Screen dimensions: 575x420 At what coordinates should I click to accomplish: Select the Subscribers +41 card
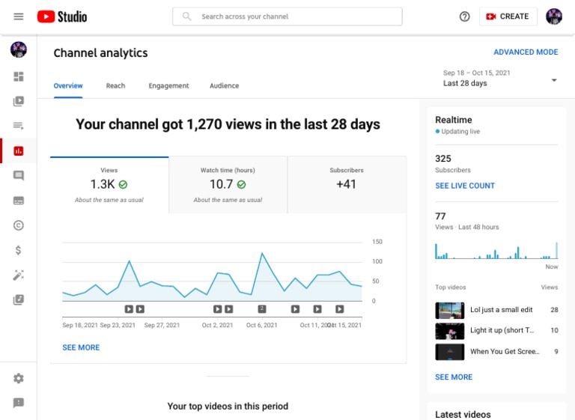[347, 185]
